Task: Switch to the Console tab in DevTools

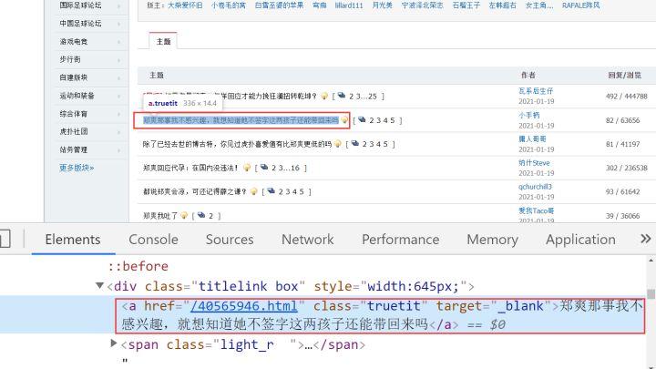Action: click(x=153, y=240)
